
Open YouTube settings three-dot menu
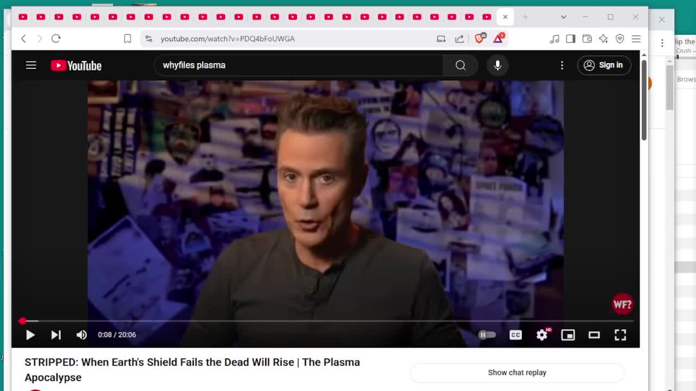[562, 65]
